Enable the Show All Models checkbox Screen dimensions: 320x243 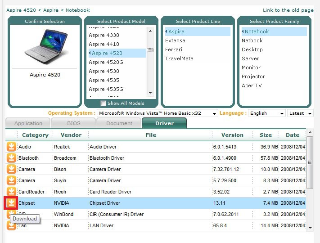103,103
